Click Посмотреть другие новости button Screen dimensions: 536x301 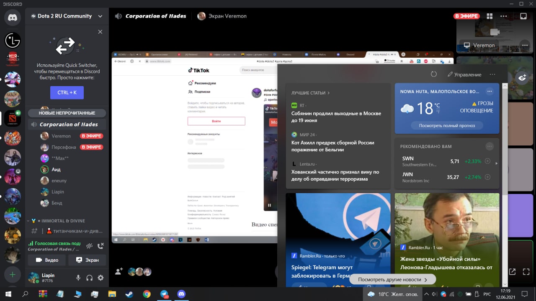pyautogui.click(x=393, y=279)
